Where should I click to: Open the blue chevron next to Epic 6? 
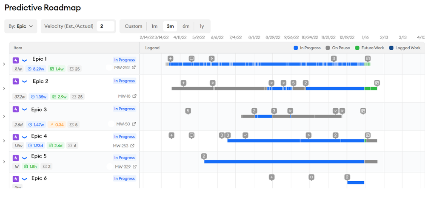[24, 179]
